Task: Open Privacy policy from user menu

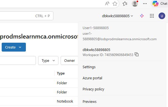Action: (x=93, y=89)
